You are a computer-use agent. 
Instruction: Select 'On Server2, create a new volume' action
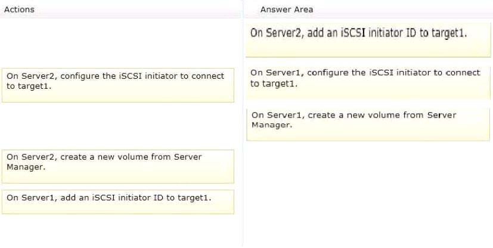118,166
